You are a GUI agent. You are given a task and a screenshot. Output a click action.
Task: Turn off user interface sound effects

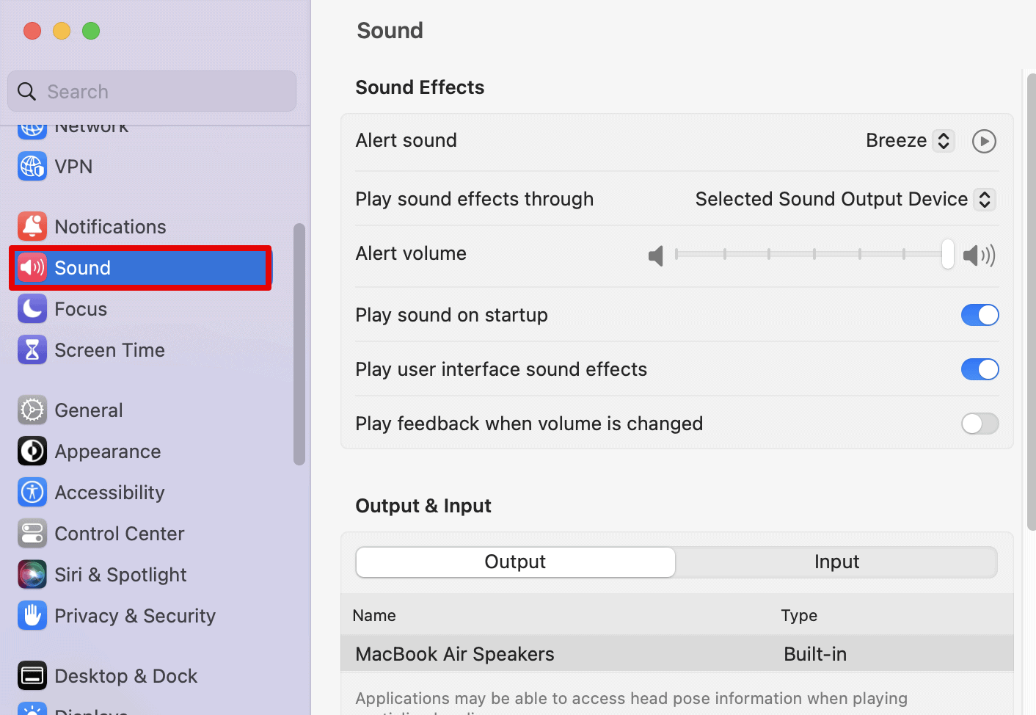pyautogui.click(x=980, y=369)
